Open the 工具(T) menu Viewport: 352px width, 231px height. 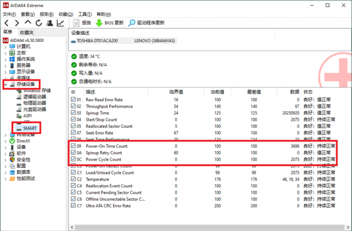coord(84,14)
